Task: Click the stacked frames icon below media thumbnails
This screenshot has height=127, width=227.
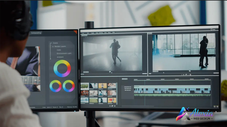Action: coord(112,106)
